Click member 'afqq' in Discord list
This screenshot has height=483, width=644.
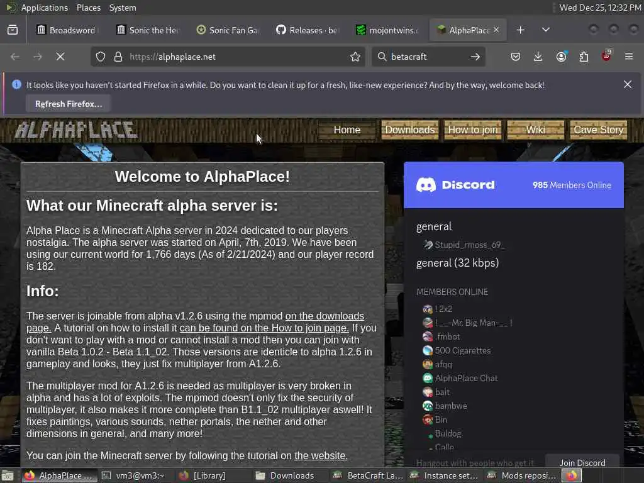click(x=443, y=364)
